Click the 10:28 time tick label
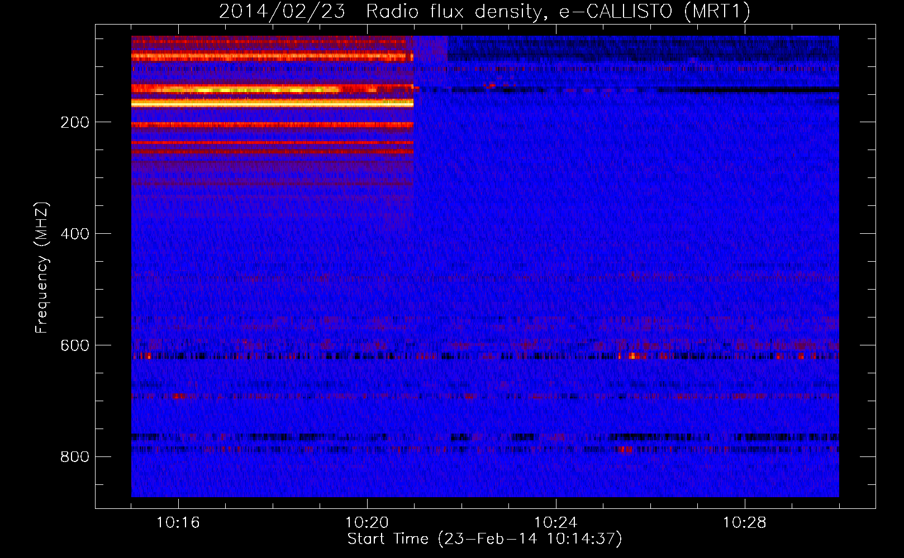904x558 pixels. (745, 523)
